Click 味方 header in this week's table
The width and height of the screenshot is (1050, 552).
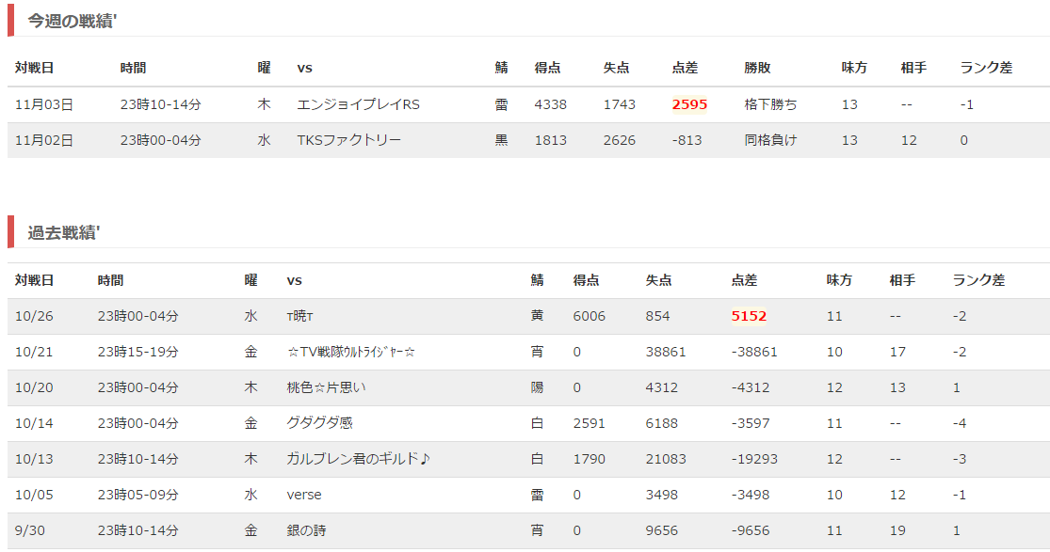tap(854, 68)
